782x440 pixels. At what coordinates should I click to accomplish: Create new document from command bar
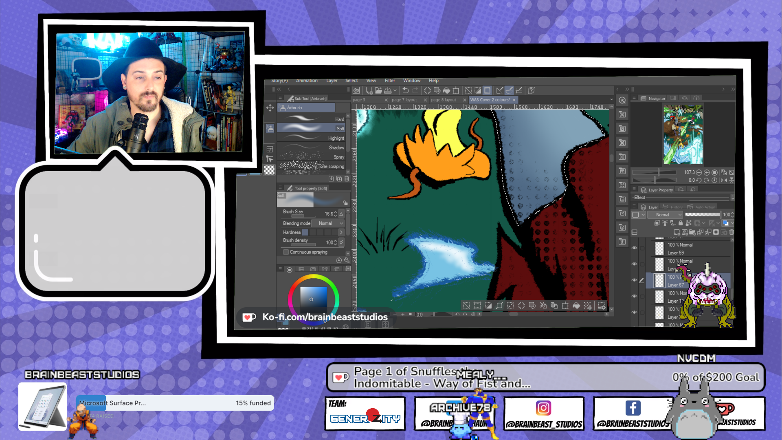click(x=369, y=90)
